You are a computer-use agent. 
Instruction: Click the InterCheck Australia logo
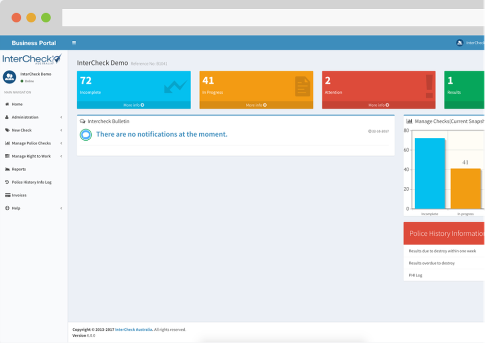32,59
